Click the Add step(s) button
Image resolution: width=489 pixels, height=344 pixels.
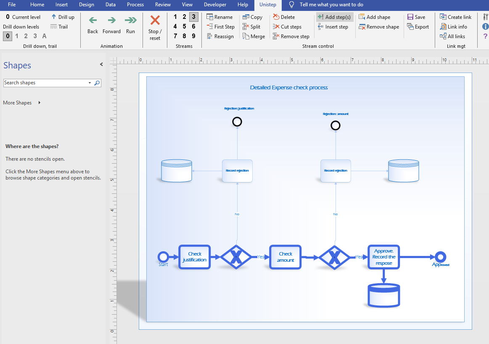point(334,17)
